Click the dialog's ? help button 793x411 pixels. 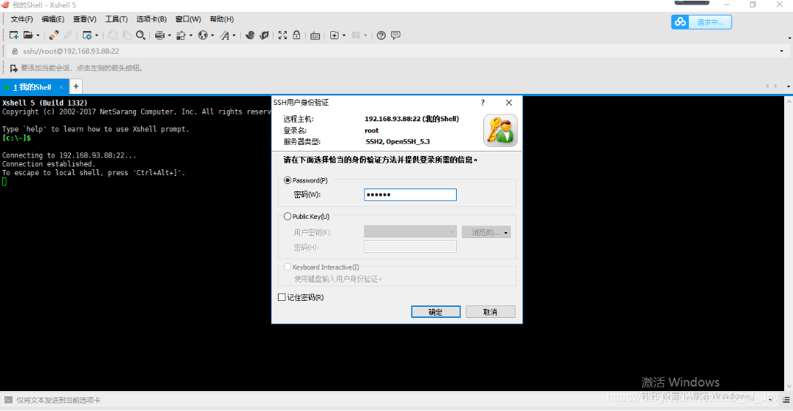483,103
